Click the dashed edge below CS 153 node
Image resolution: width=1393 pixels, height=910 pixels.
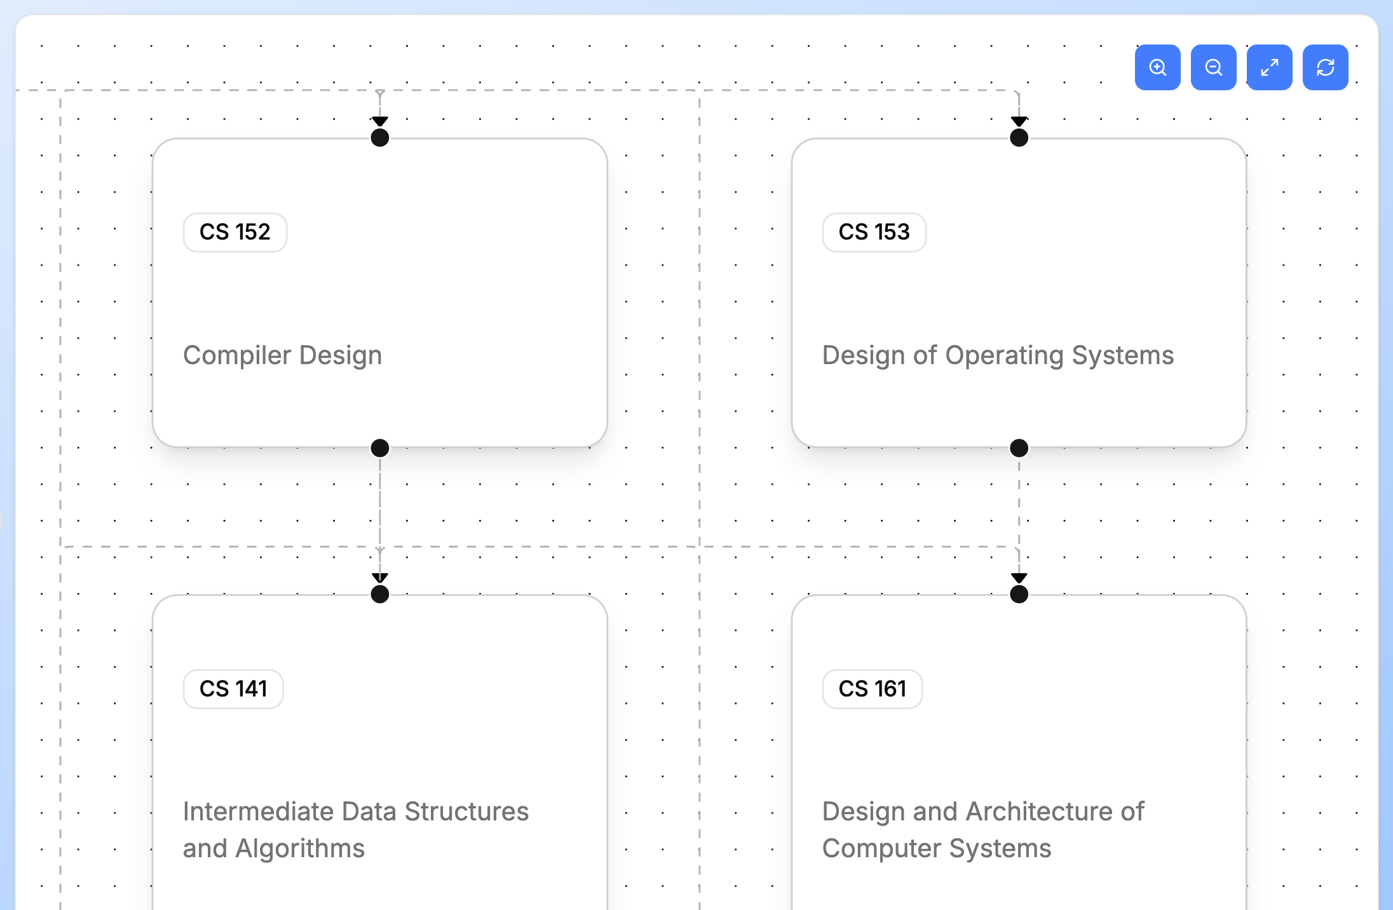pyautogui.click(x=1019, y=502)
